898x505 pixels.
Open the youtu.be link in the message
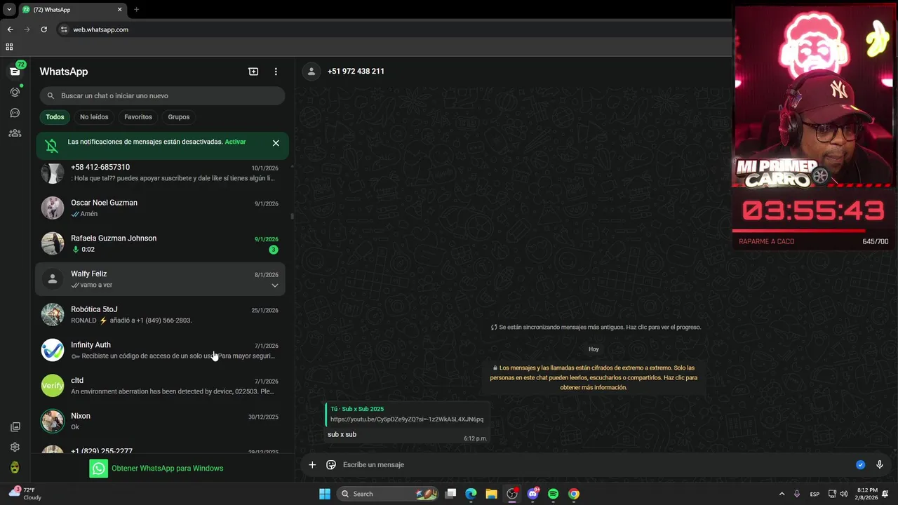coord(407,419)
